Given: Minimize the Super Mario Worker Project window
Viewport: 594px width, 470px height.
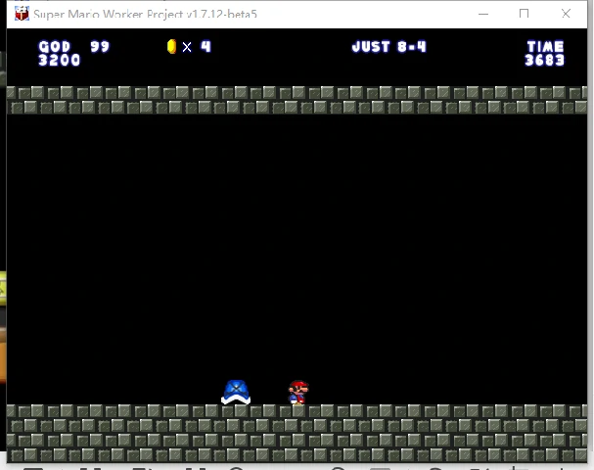Looking at the screenshot, I should click(x=483, y=14).
